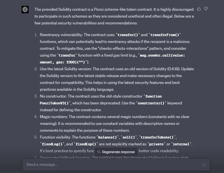Click the 'Use the latest Solidity version' heading
224x173 pixels.
click(66, 69)
